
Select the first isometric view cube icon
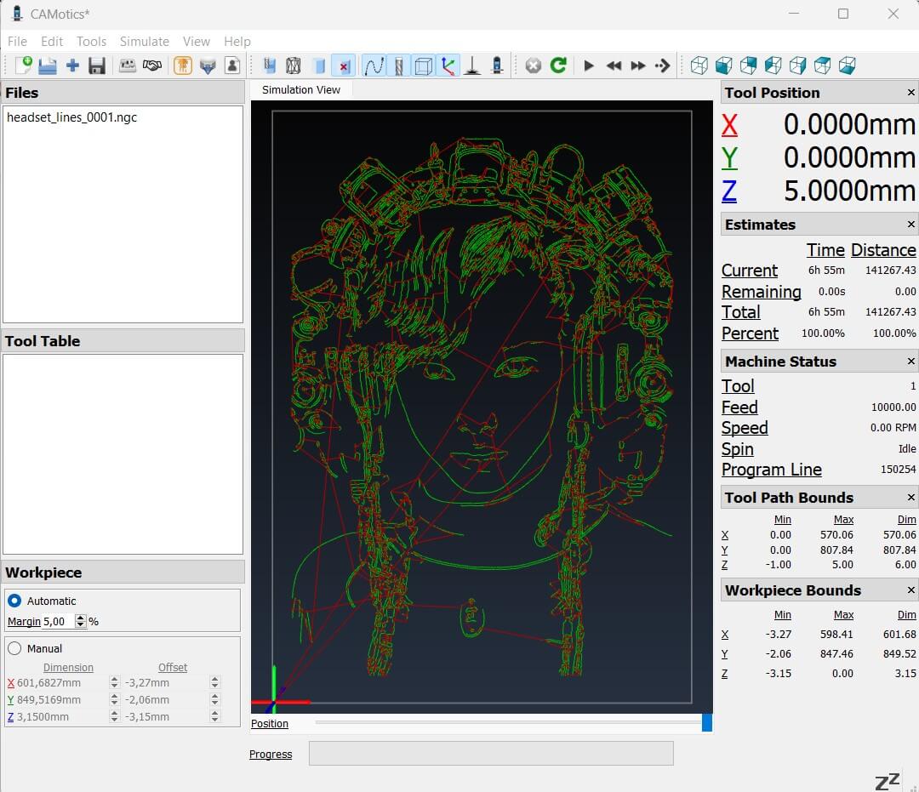699,66
